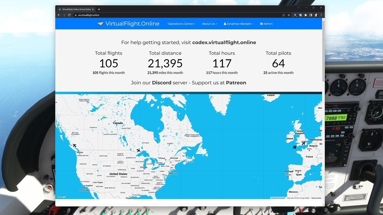Click the Spain label on the map

coord(299,175)
